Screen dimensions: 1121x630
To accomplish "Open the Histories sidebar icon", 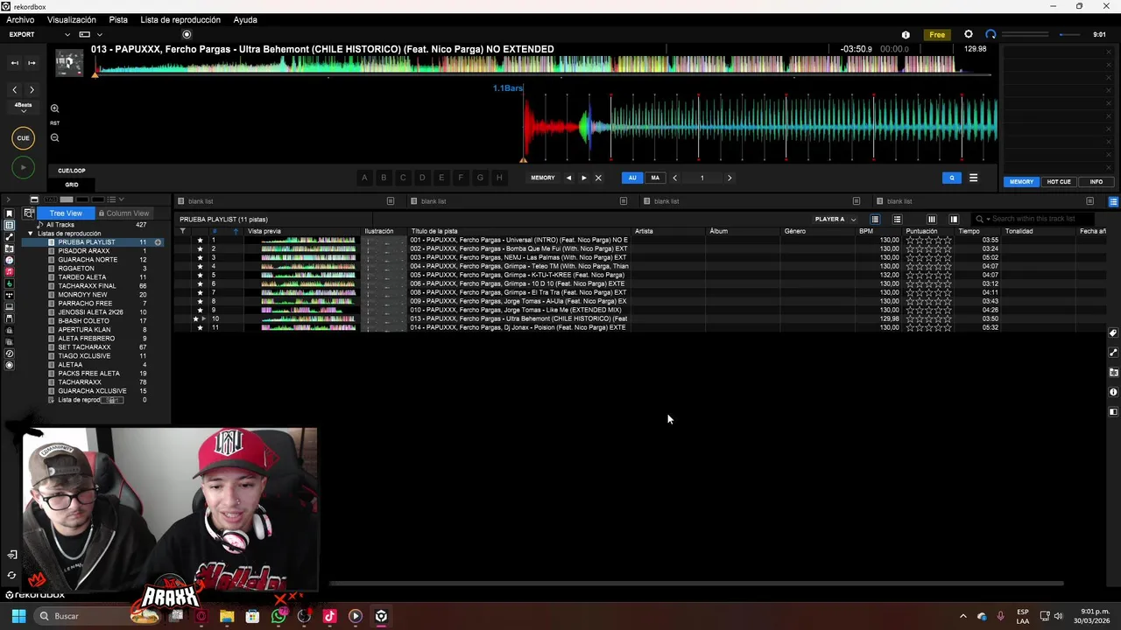I will point(10,353).
